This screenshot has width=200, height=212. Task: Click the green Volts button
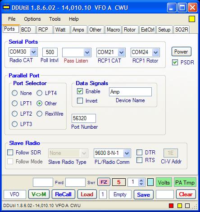tap(164, 182)
